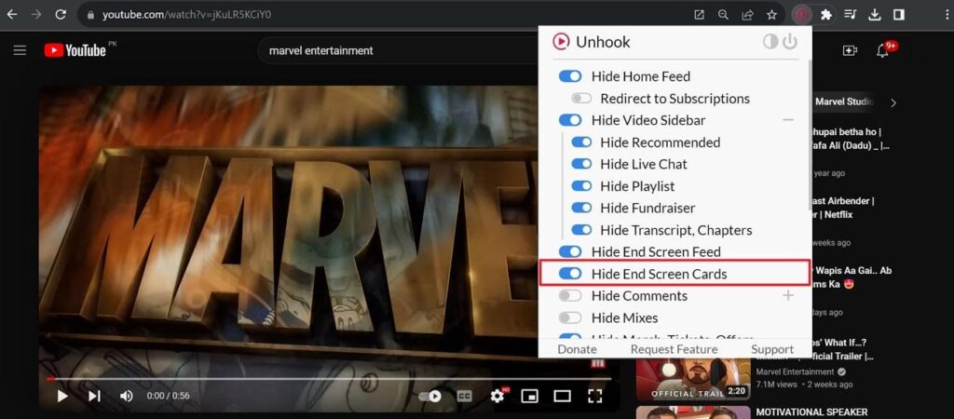Open the media controls icon in toolbar
954x419 pixels.
click(850, 15)
